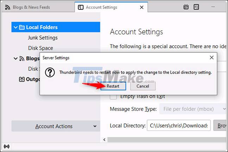Image resolution: width=228 pixels, height=152 pixels.
Task: Click the Blogs feed icon in tree
Action: pyautogui.click(x=22, y=58)
